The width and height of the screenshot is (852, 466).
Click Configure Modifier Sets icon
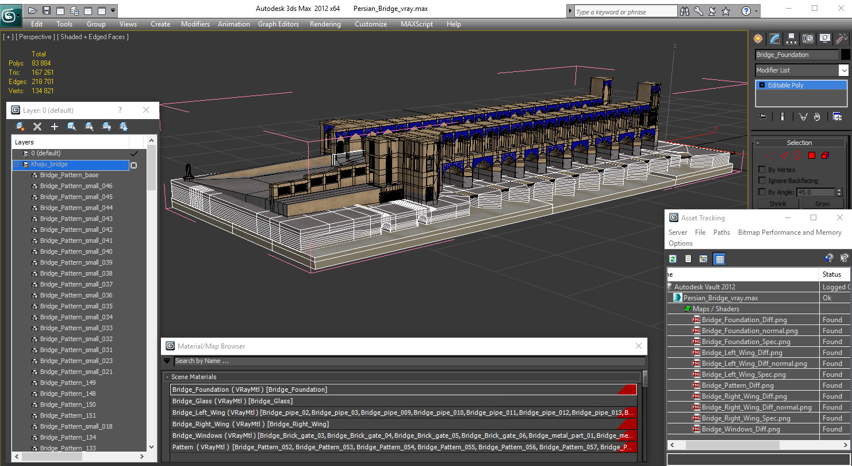(837, 117)
